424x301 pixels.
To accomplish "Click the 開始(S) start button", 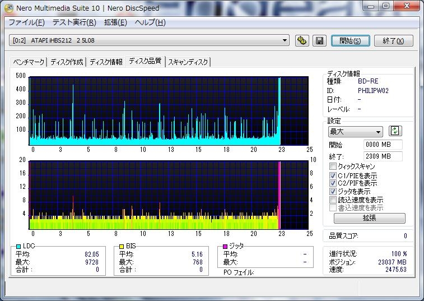I will (x=350, y=40).
